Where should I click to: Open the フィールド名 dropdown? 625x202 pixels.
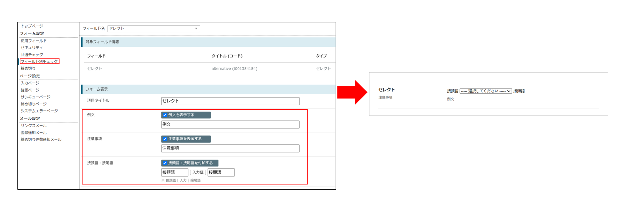click(x=154, y=29)
